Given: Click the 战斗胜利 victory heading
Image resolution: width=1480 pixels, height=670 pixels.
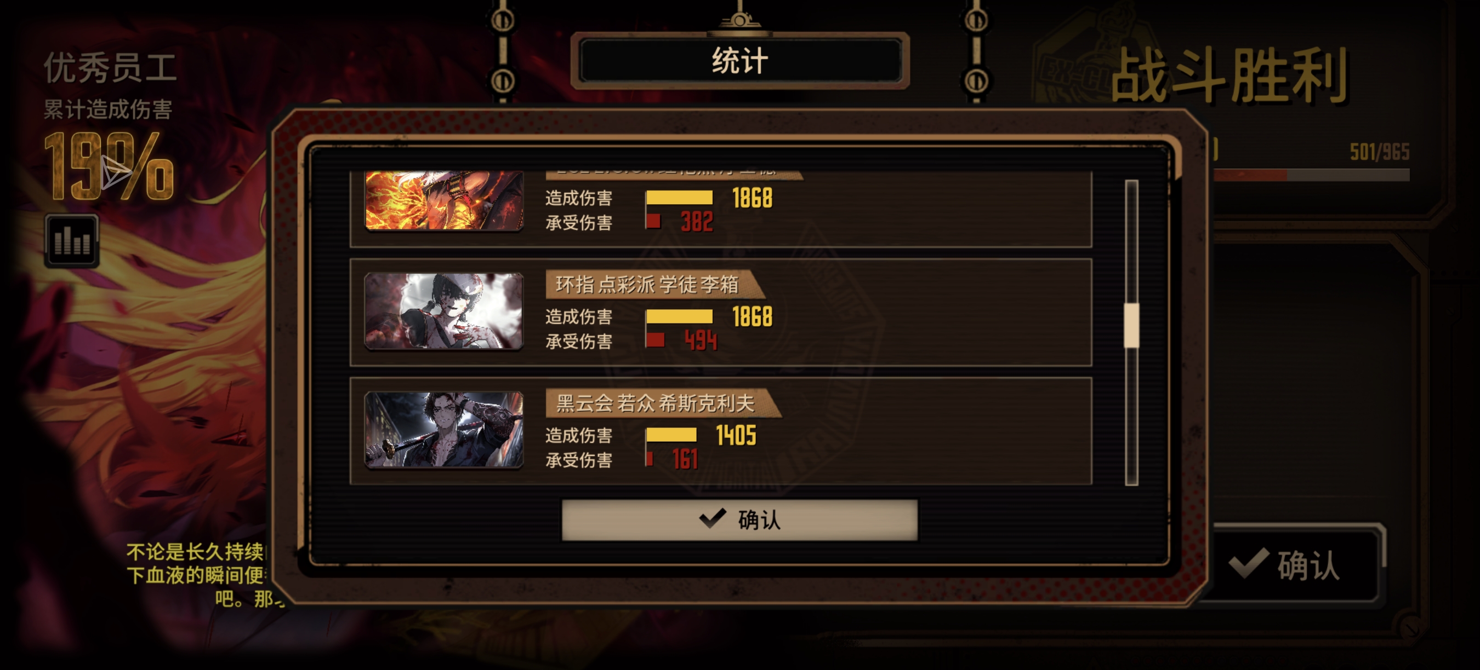Looking at the screenshot, I should pos(1229,75).
